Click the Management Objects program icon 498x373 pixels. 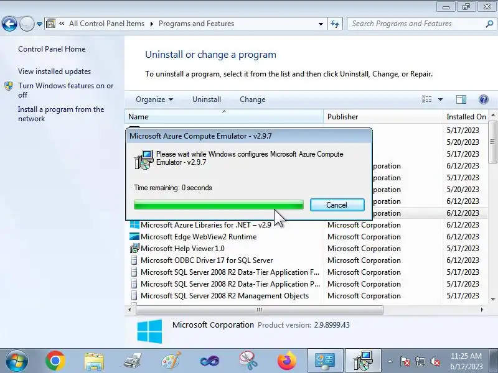(x=134, y=296)
